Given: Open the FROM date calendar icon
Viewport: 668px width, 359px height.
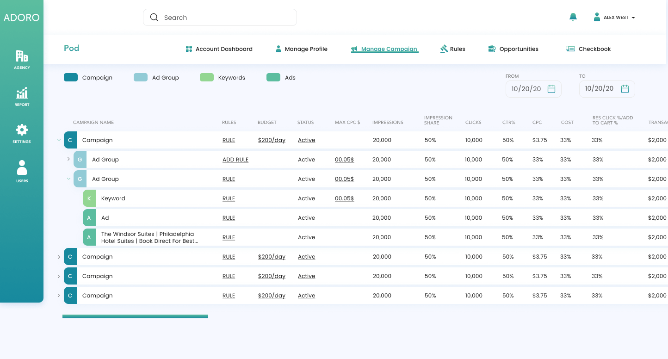Looking at the screenshot, I should 551,89.
